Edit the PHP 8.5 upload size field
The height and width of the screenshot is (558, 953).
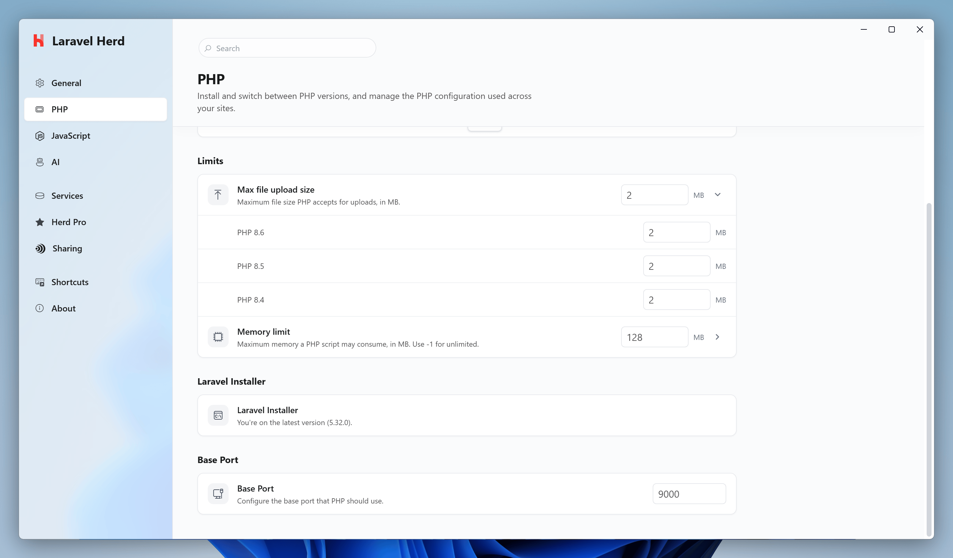coord(677,266)
